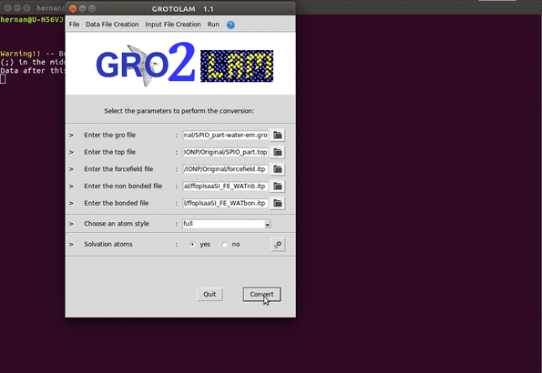Open the Input File Creation menu
The image size is (542, 373).
pos(173,25)
